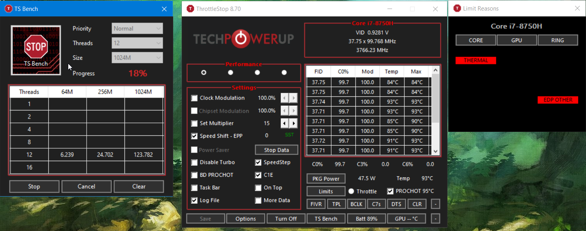Image resolution: width=586 pixels, height=231 pixels.
Task: Click the TS Bench window title icon
Action: pos(8,9)
